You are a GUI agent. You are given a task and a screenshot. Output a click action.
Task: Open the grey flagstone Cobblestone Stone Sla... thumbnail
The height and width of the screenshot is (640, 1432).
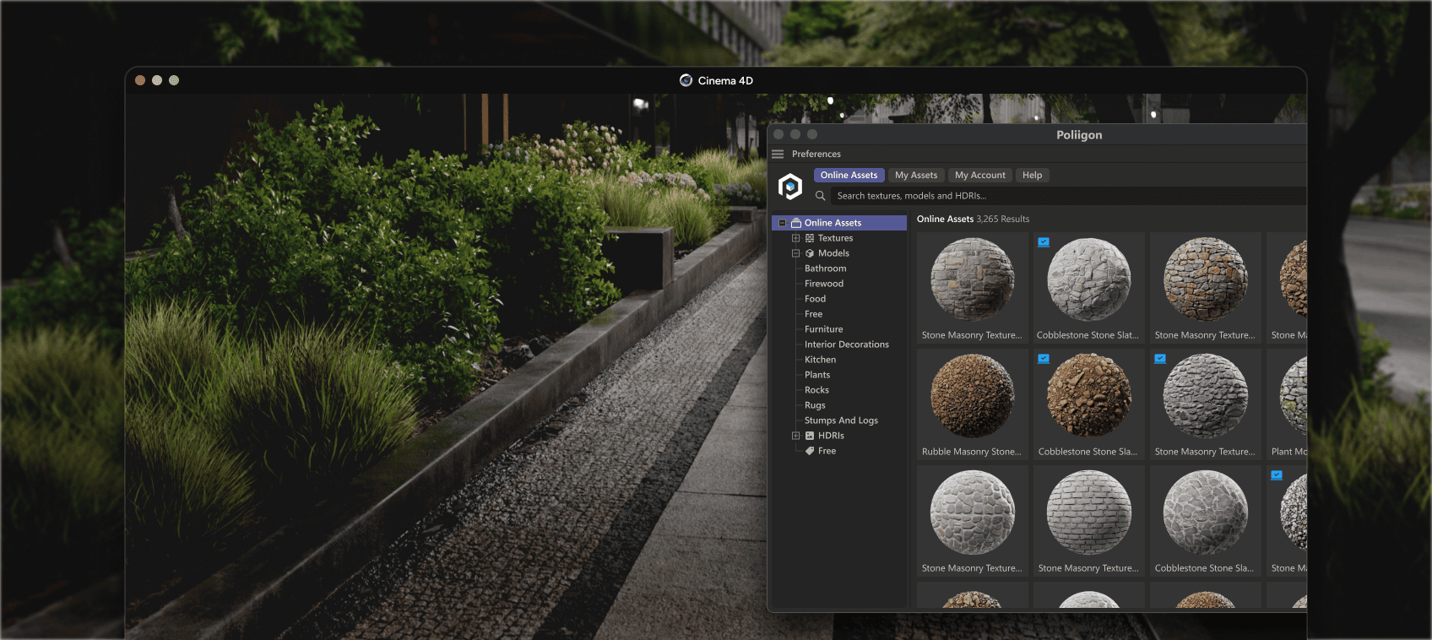click(1206, 512)
